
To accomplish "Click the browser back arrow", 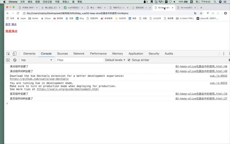I will pos(8,13).
